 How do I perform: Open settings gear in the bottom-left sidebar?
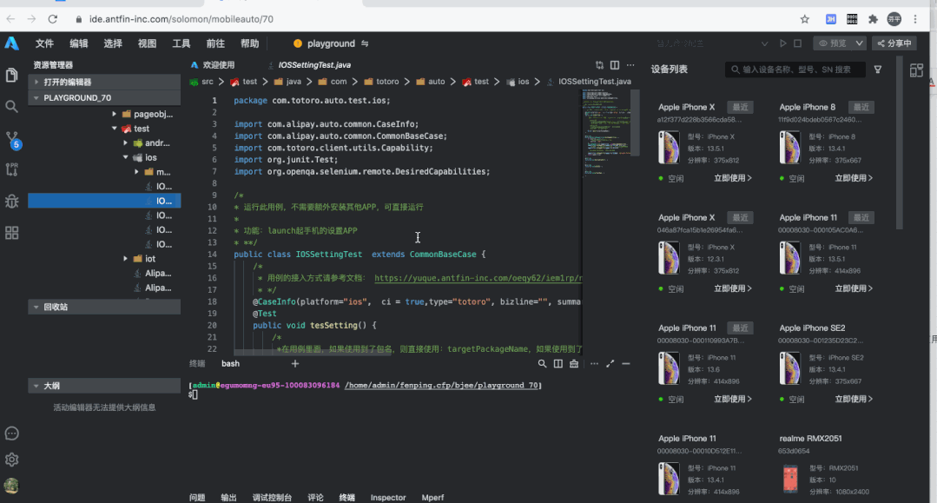(x=12, y=460)
